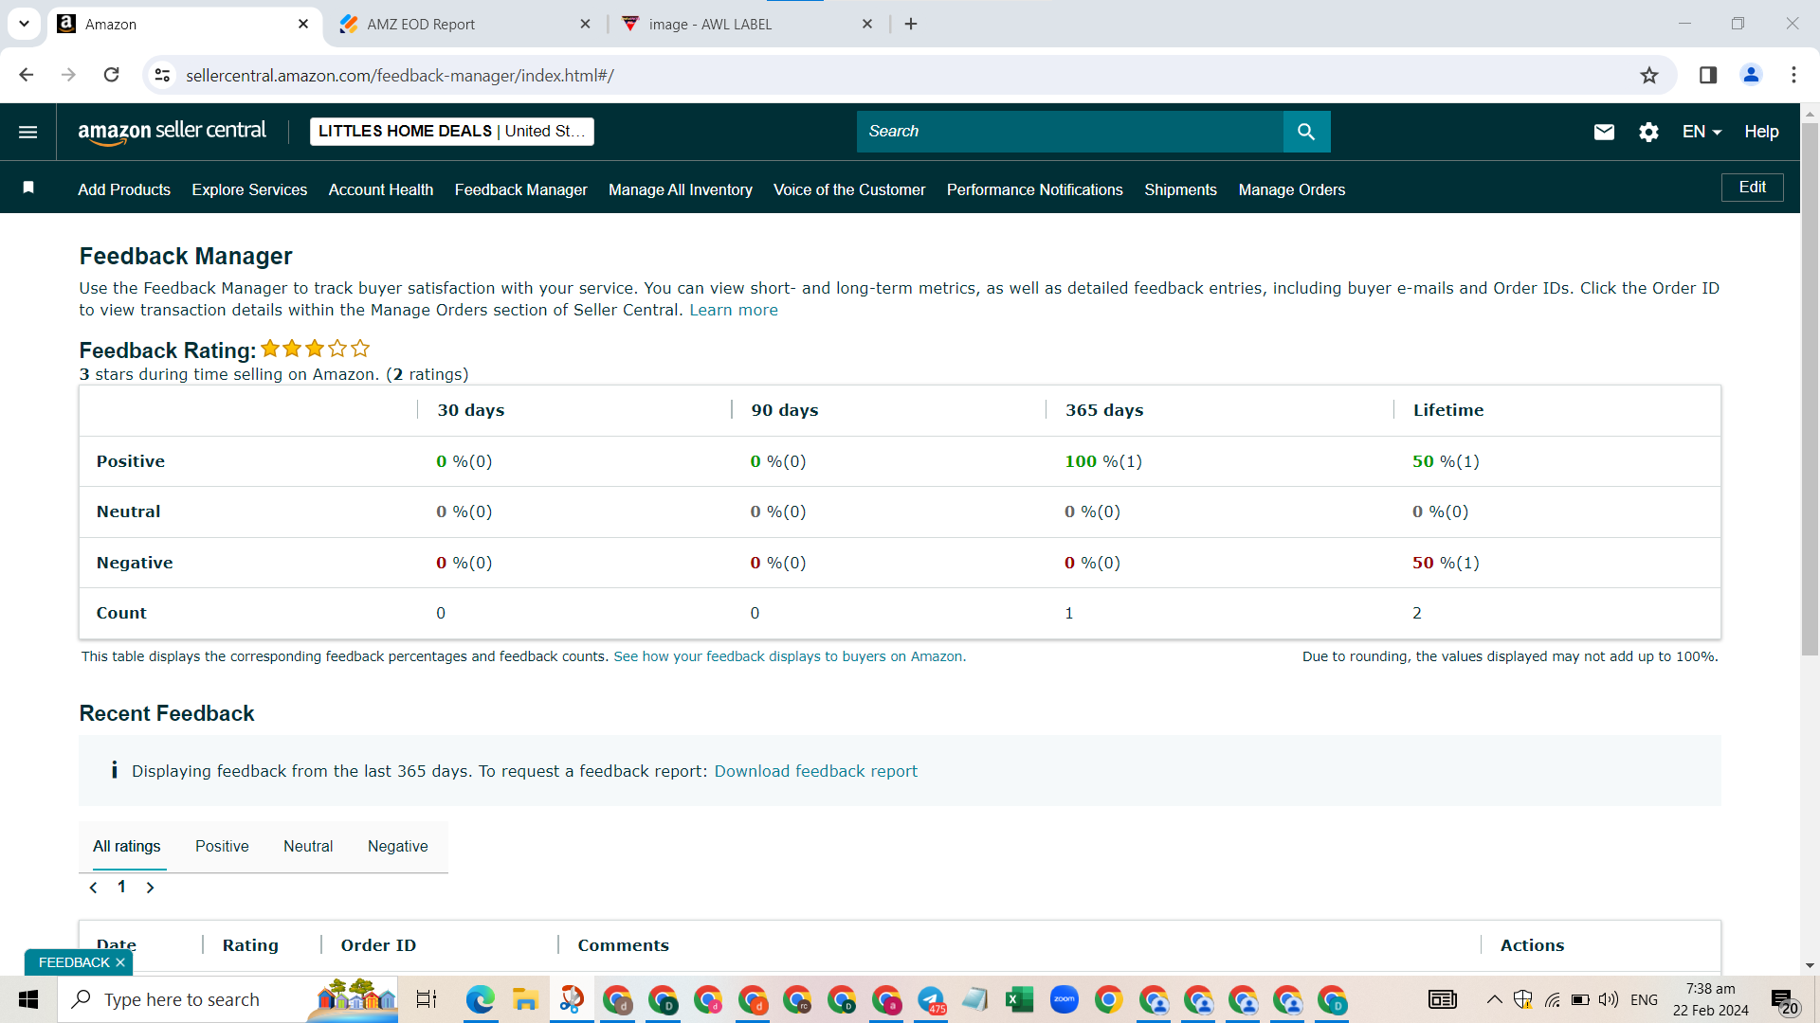
Task: Open Manage All Inventory
Action: (x=681, y=189)
